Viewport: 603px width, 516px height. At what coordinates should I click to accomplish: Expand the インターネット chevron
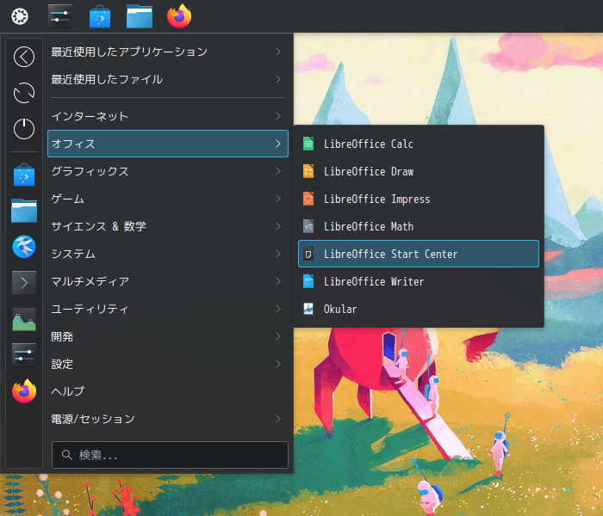tap(278, 116)
